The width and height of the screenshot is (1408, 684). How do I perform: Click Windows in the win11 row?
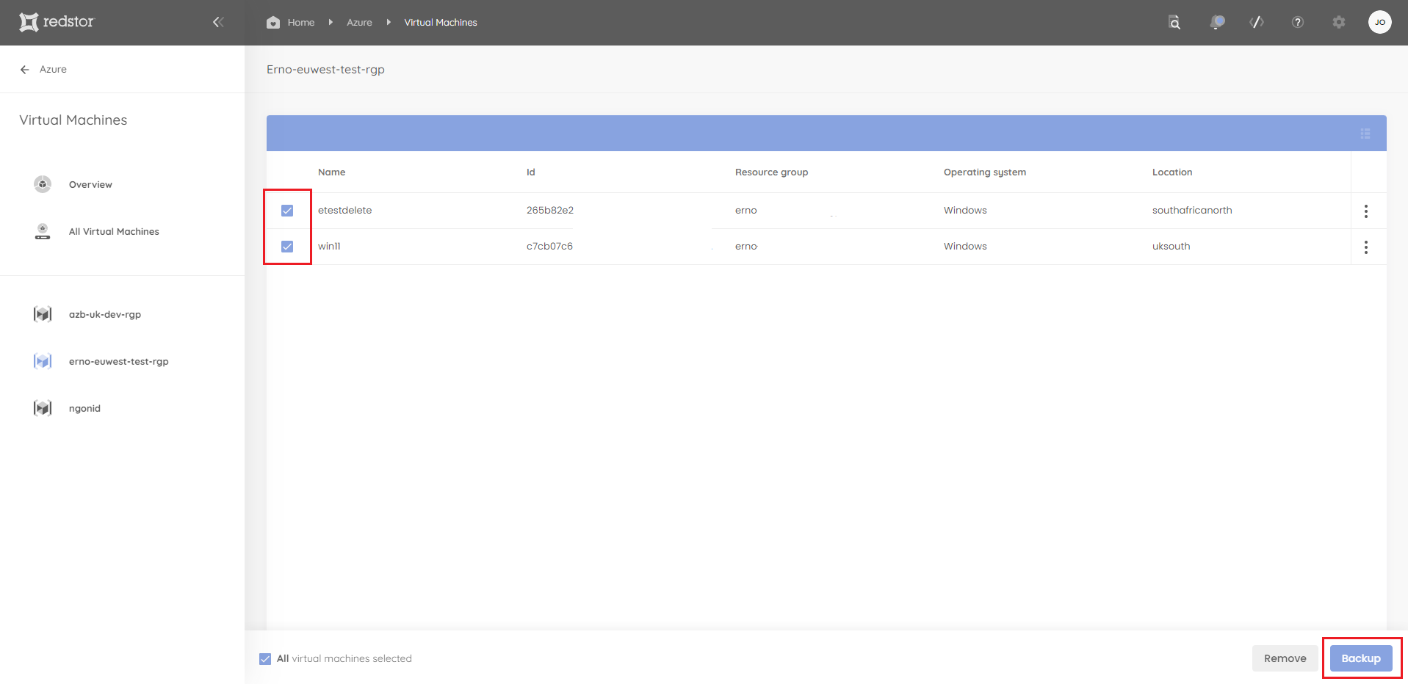[x=965, y=247]
